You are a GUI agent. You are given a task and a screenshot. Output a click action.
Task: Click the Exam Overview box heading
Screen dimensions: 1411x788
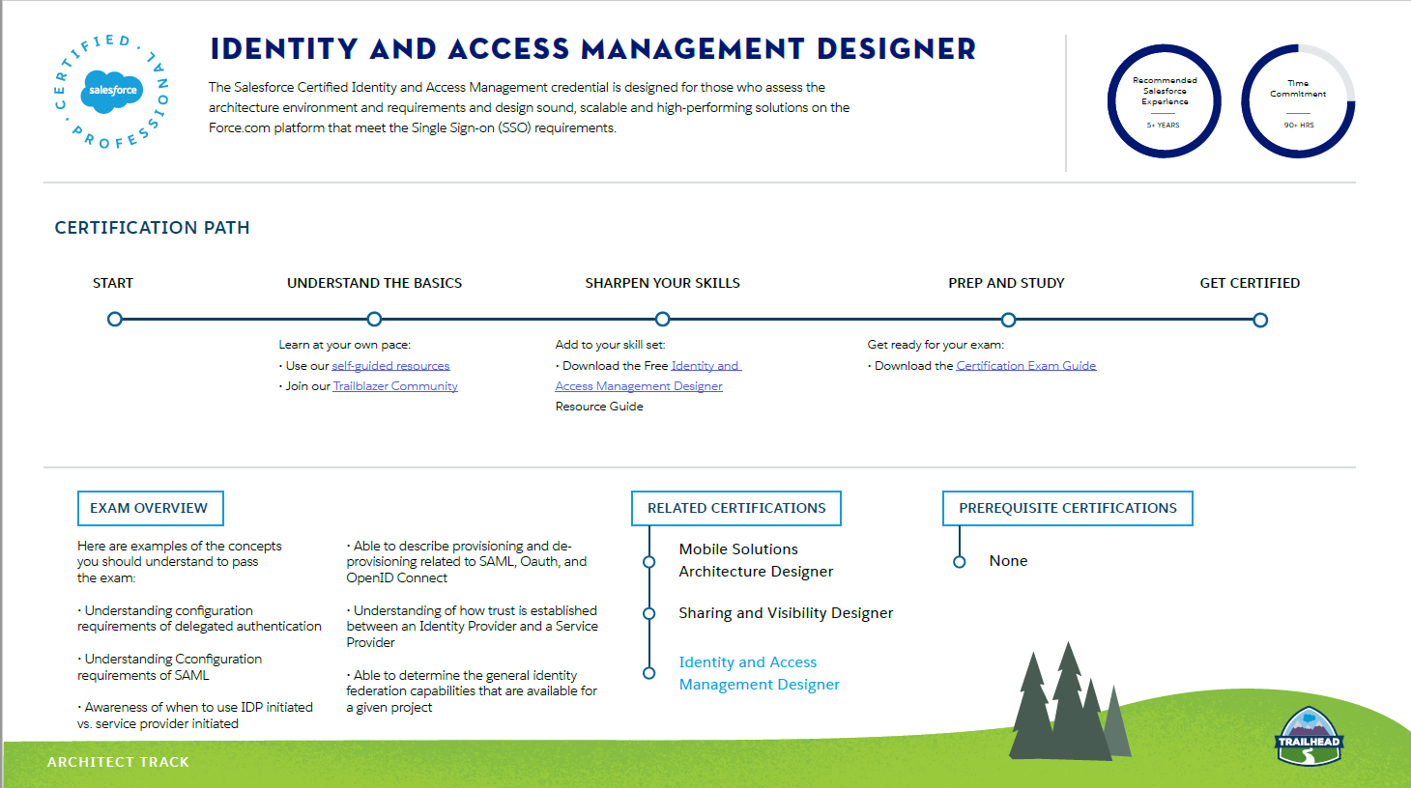pyautogui.click(x=150, y=508)
